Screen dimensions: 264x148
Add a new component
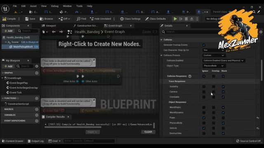point(8,31)
